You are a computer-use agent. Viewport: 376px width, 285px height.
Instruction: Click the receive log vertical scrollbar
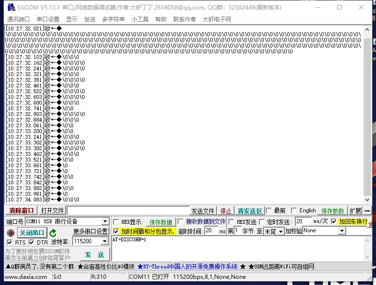click(x=367, y=119)
